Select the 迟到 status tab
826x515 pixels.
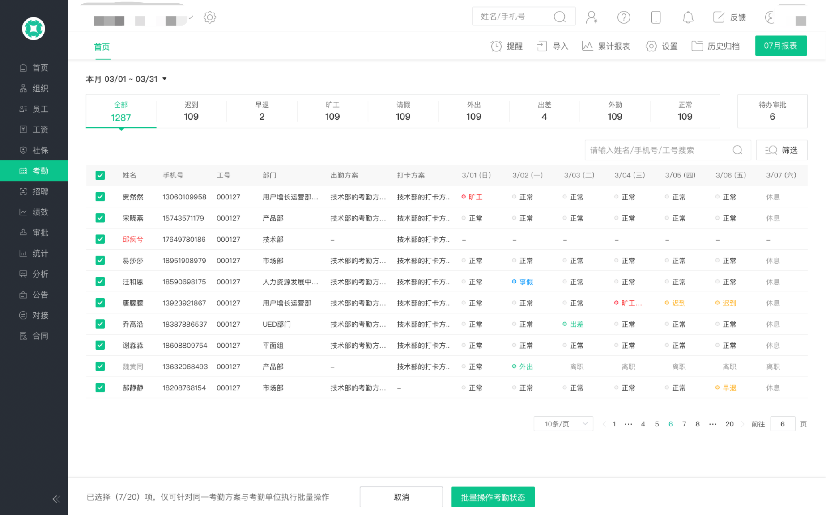(x=191, y=111)
